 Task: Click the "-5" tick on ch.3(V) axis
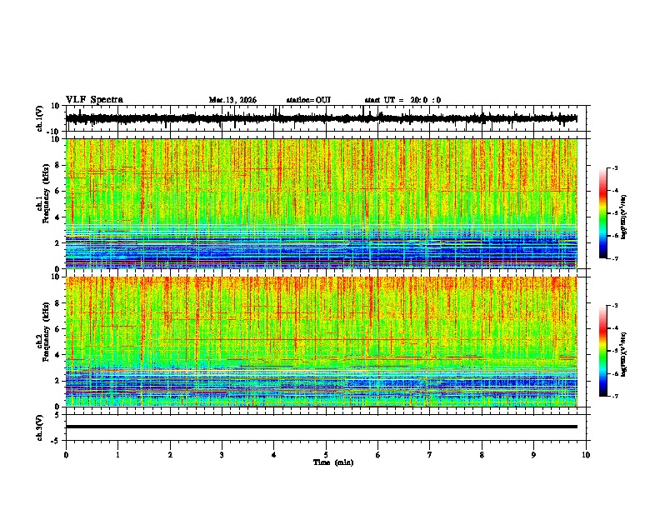coord(56,440)
